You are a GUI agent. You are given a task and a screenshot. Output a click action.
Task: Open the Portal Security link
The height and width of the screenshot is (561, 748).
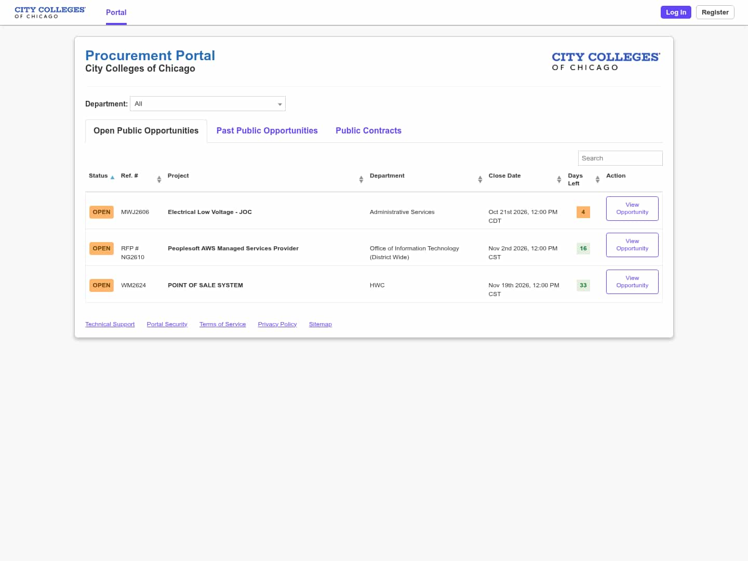click(167, 324)
